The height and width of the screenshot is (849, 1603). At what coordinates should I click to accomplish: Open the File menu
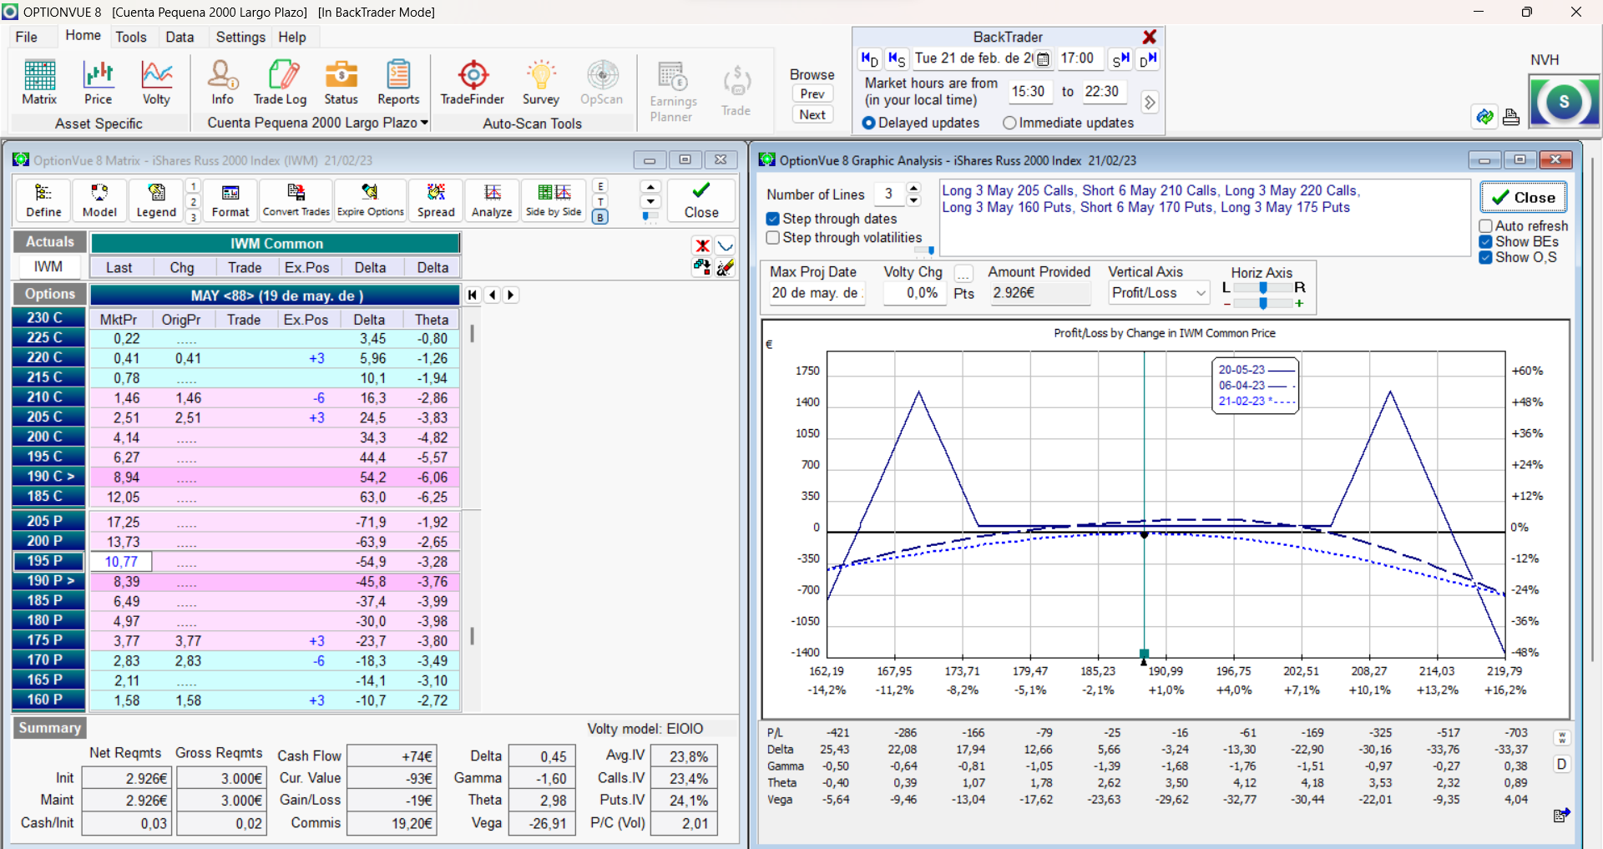pos(27,37)
